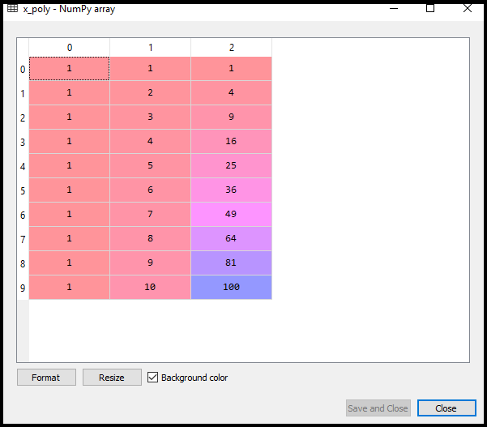Uncheck the Background color checkbox
This screenshot has width=487, height=427.
pos(154,378)
